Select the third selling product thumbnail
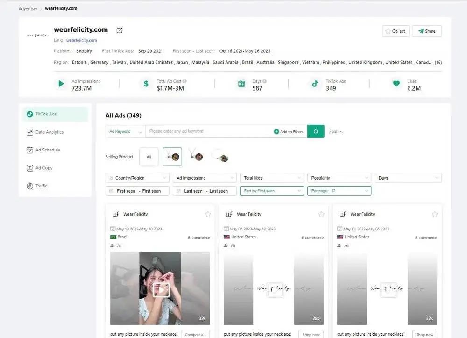The image size is (467, 338). click(219, 157)
